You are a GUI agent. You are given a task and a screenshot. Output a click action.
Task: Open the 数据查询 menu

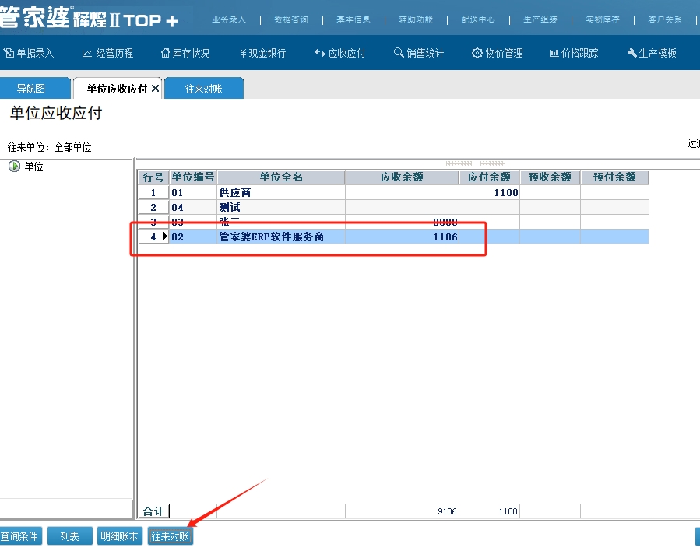pyautogui.click(x=291, y=19)
